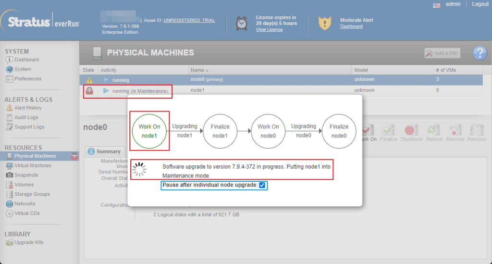Click the Logout link
Viewport: 492px width, 264px height.
click(480, 4)
